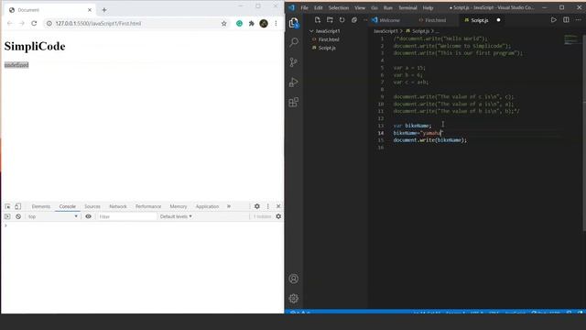
Task: Click the console Filter field
Action: point(127,216)
